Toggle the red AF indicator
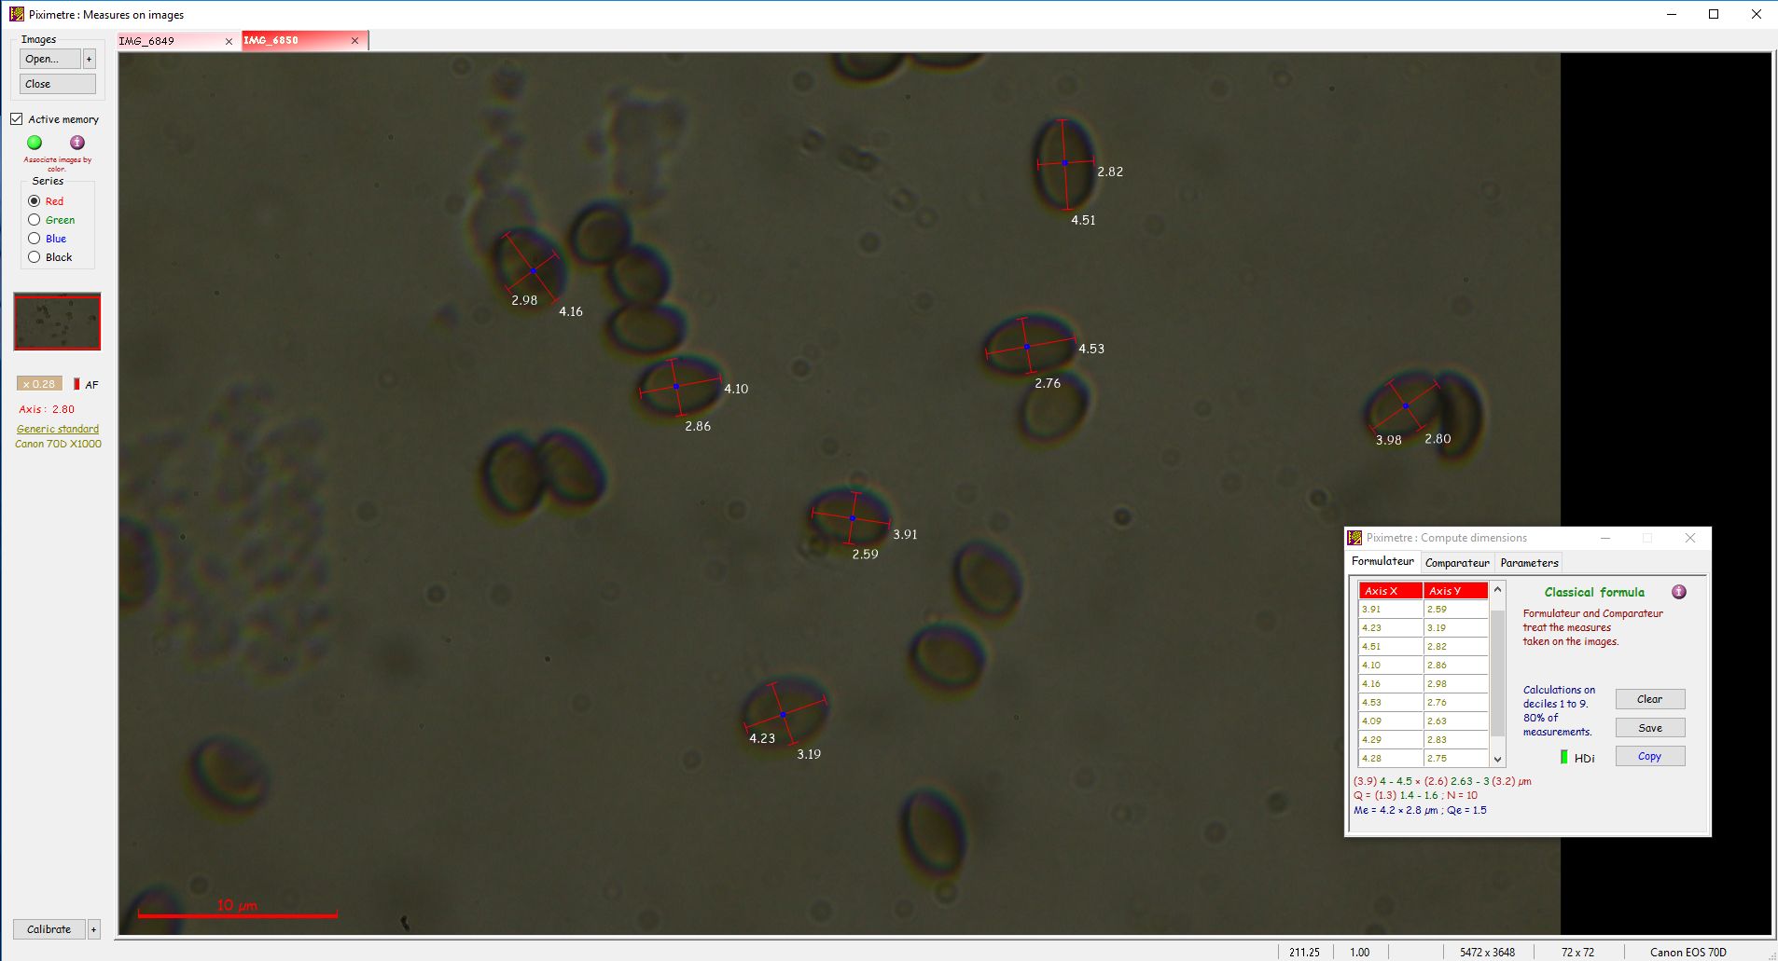The width and height of the screenshot is (1778, 961). (76, 384)
